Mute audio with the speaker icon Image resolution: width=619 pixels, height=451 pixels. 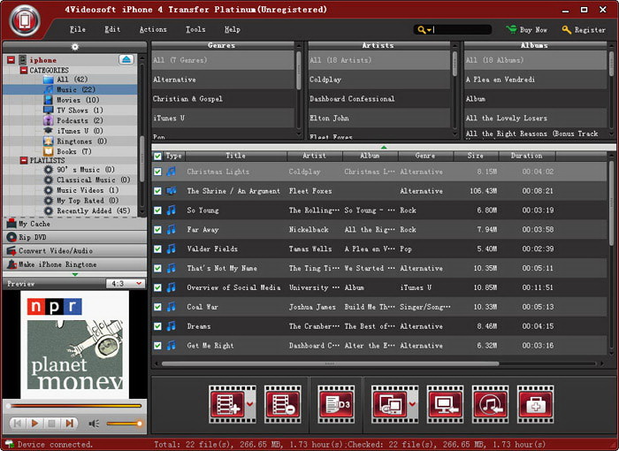coord(95,424)
